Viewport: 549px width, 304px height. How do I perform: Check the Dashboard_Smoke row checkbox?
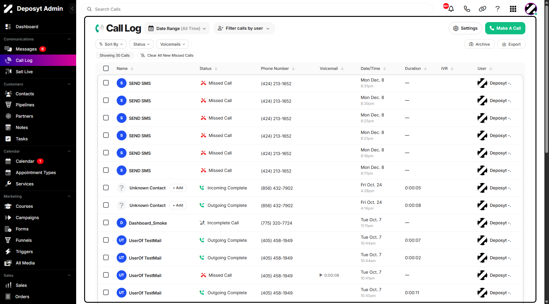click(x=106, y=222)
